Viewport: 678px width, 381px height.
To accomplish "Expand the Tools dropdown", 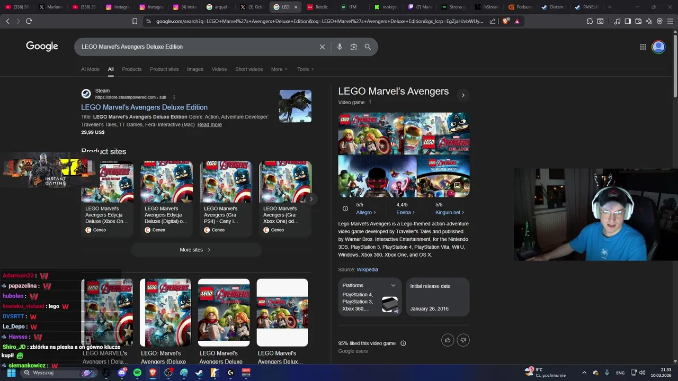I will pyautogui.click(x=305, y=69).
